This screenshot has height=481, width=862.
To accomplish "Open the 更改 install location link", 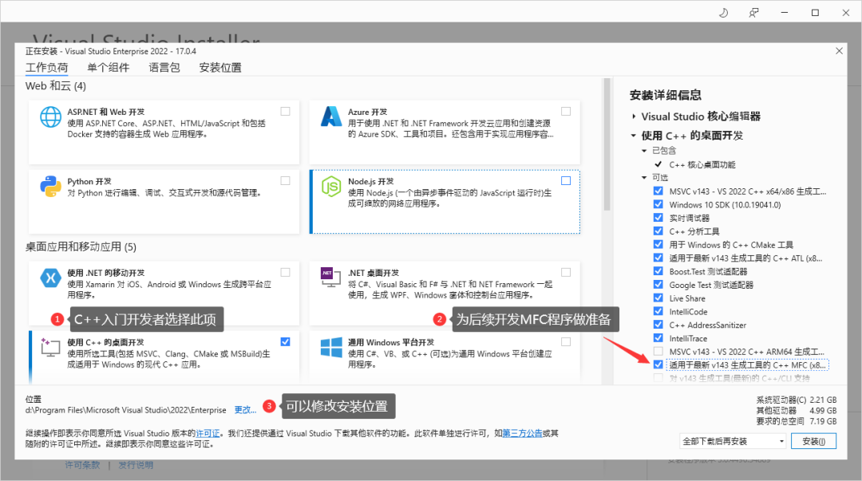I will [x=243, y=408].
